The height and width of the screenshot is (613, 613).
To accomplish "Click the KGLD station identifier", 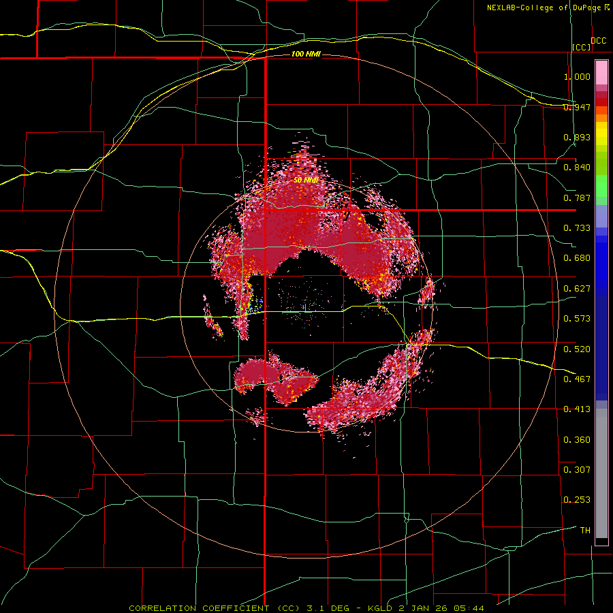I will (x=380, y=608).
